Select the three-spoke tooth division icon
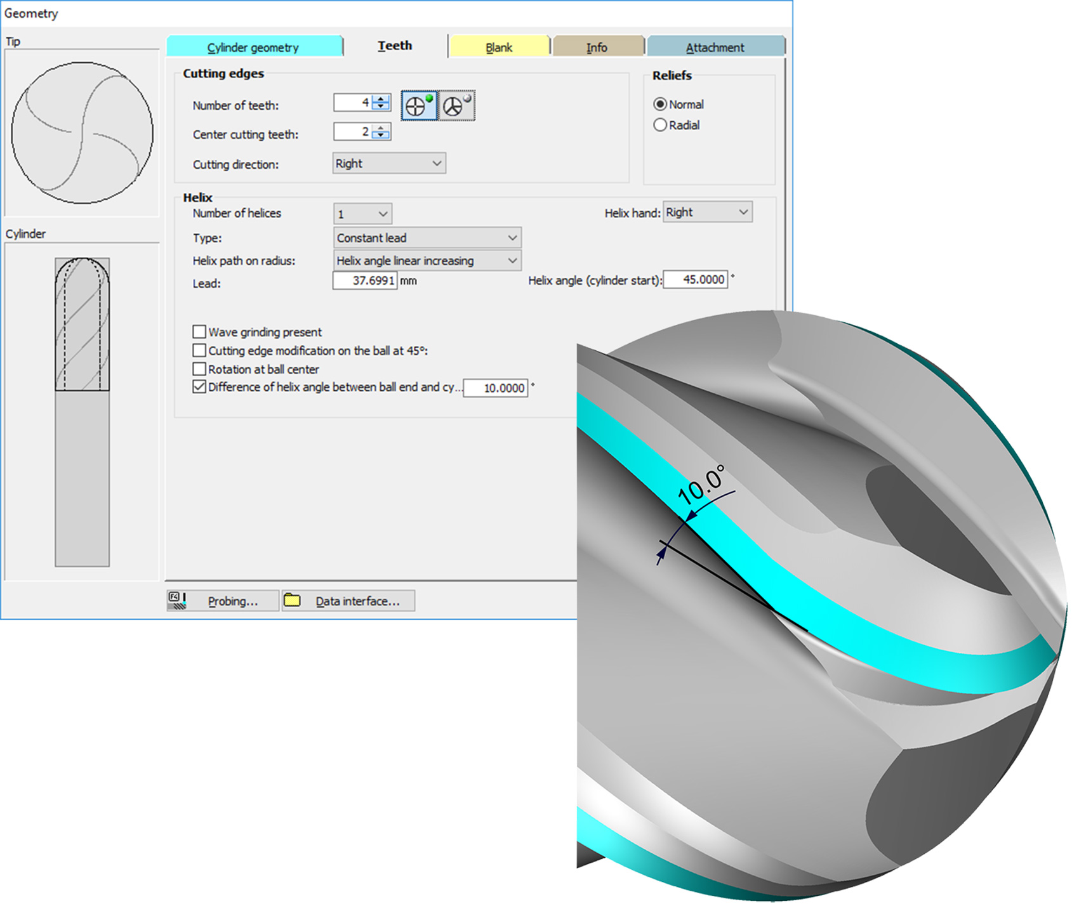The image size is (1079, 911). (x=456, y=106)
